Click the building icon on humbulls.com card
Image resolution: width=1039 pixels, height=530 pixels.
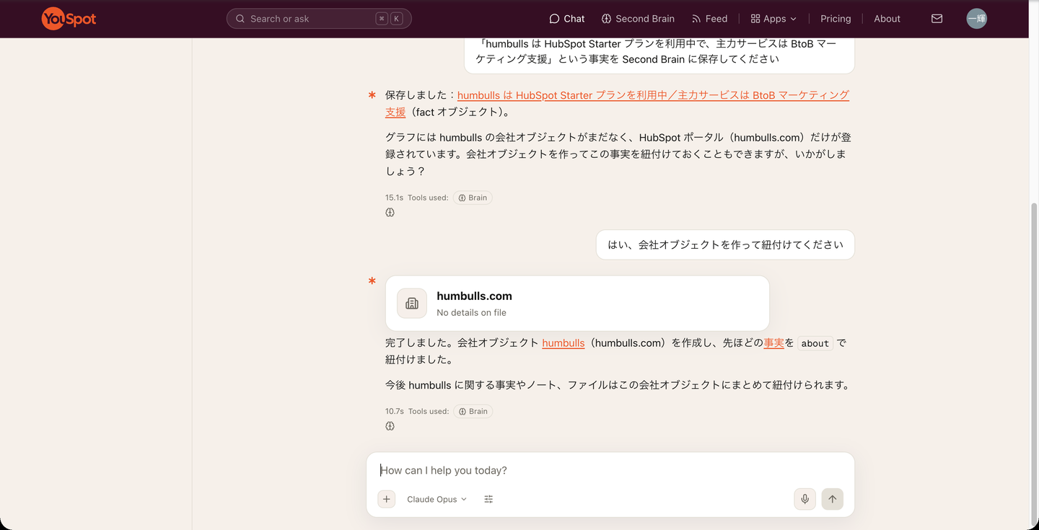[412, 304]
